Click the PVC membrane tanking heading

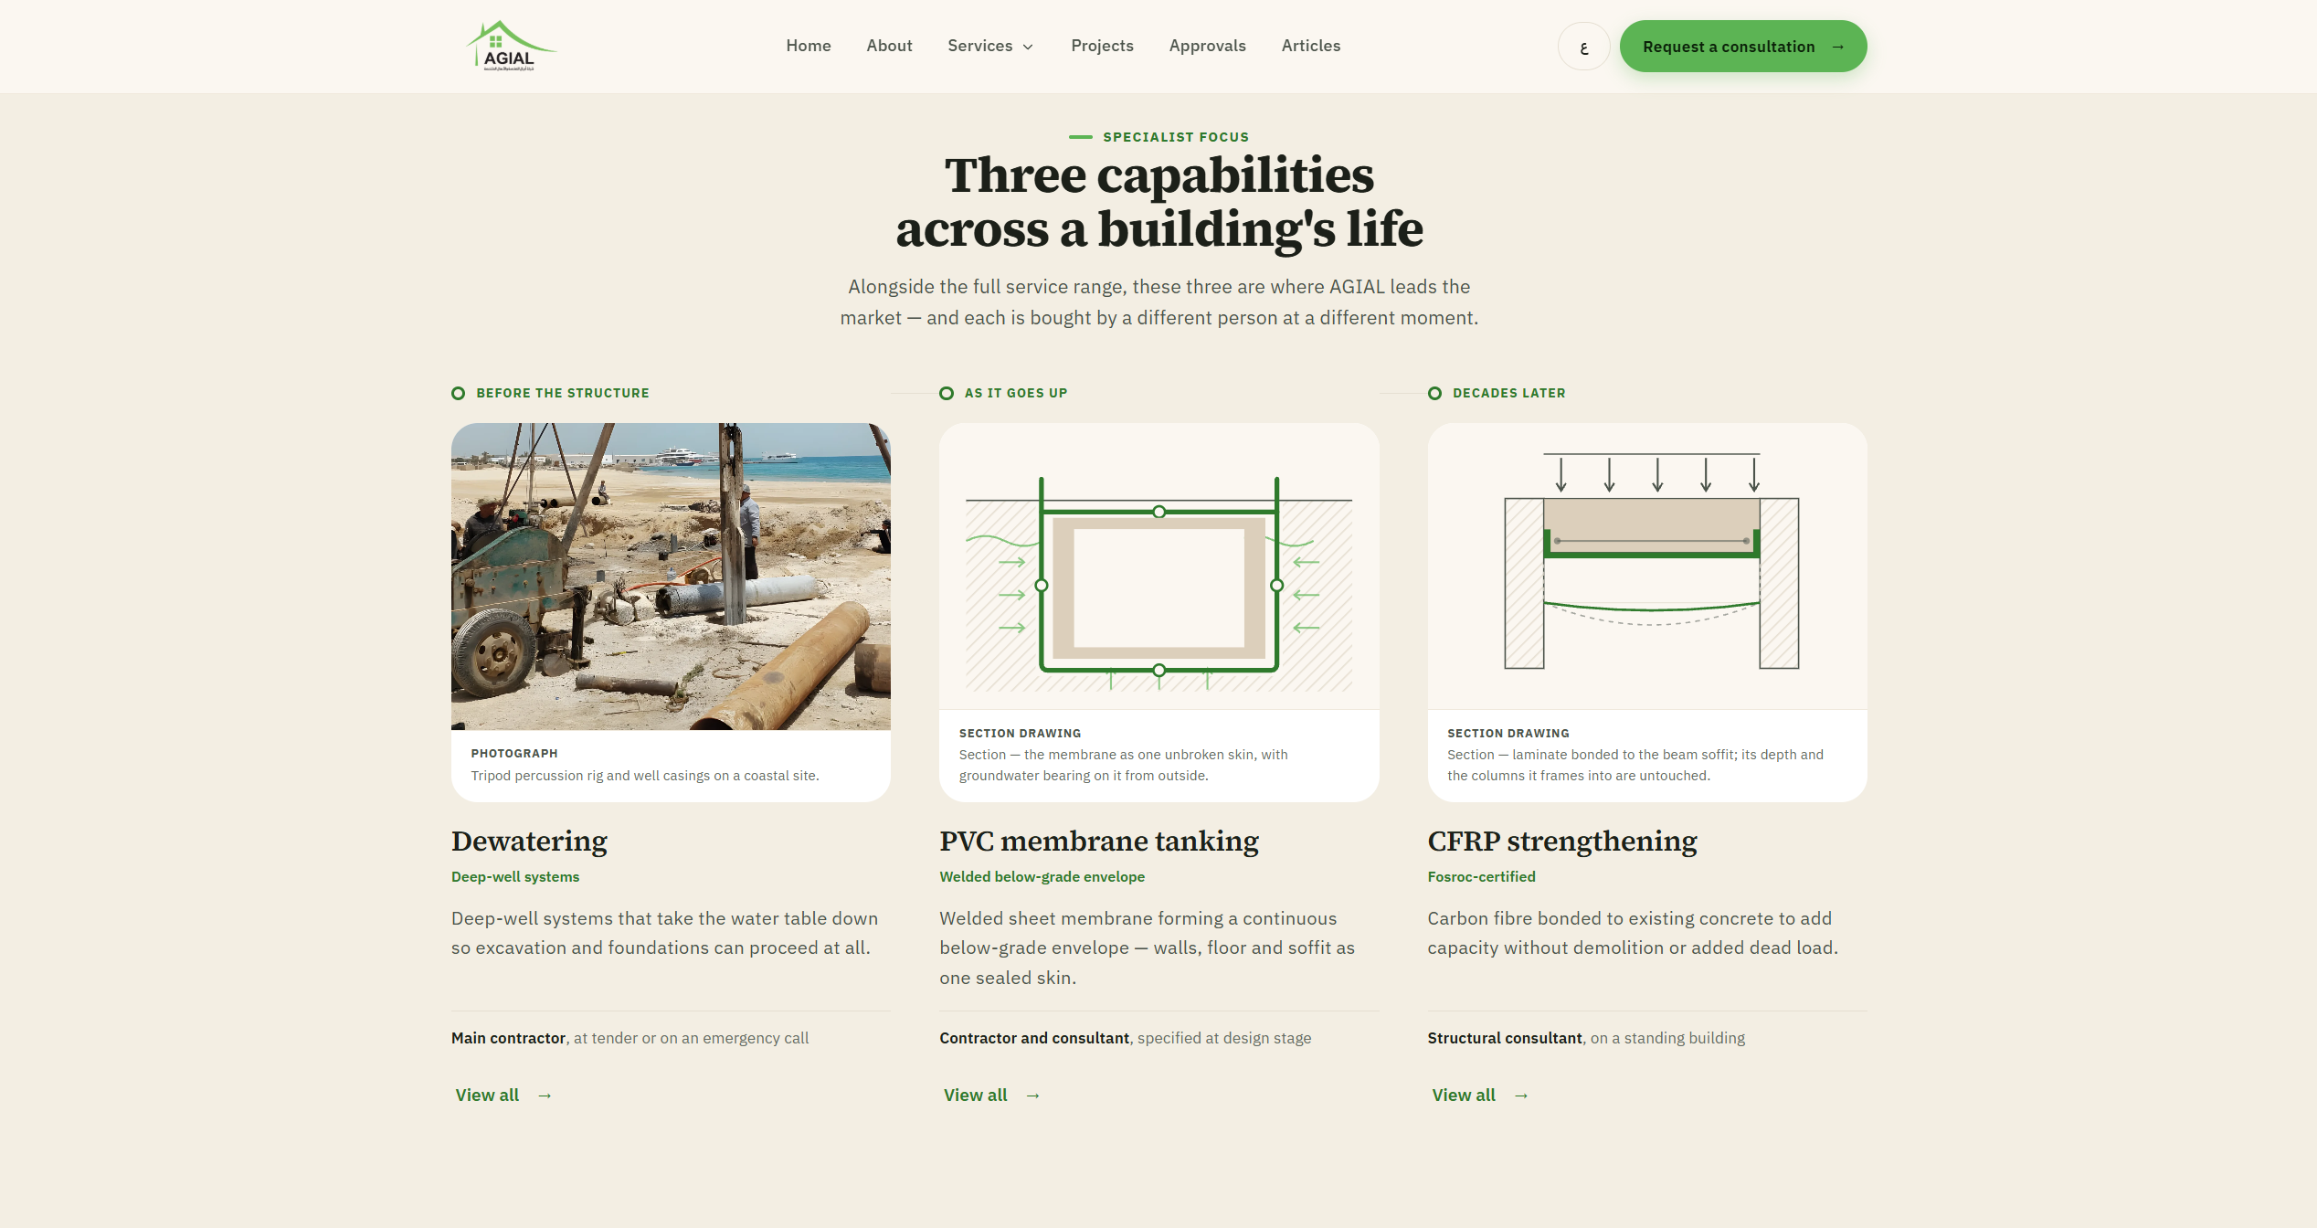pyautogui.click(x=1099, y=841)
